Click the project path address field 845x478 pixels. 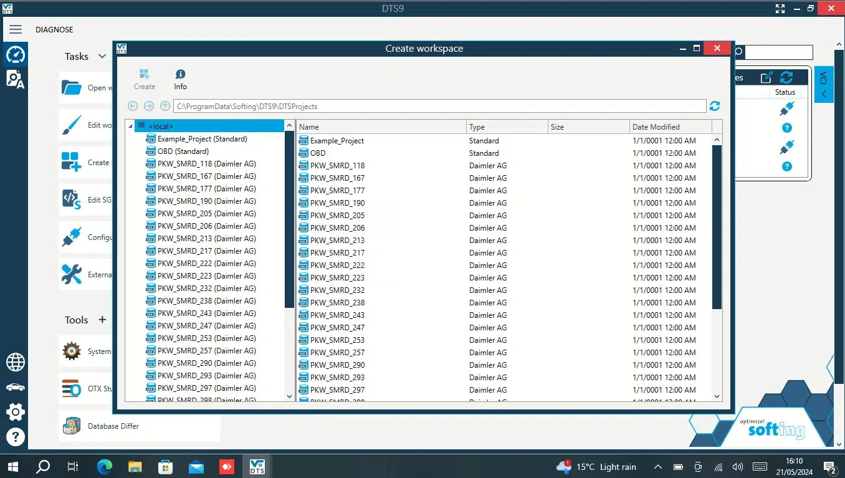click(439, 107)
